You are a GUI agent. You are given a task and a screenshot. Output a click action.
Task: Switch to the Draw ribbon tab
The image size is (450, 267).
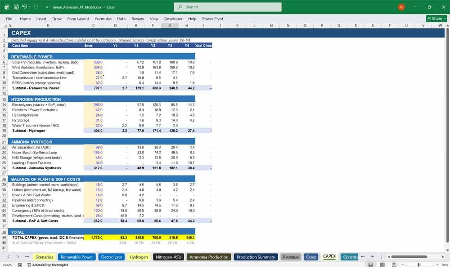(57, 18)
